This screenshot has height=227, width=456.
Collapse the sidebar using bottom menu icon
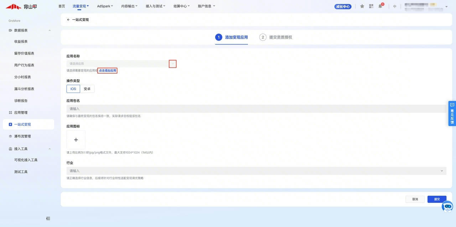(48, 218)
